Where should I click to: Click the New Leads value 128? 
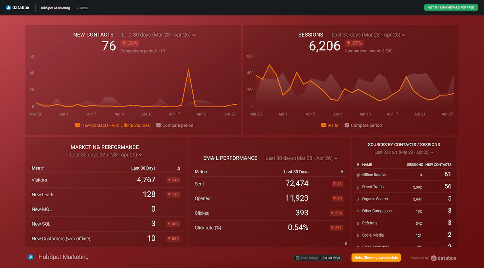click(149, 194)
